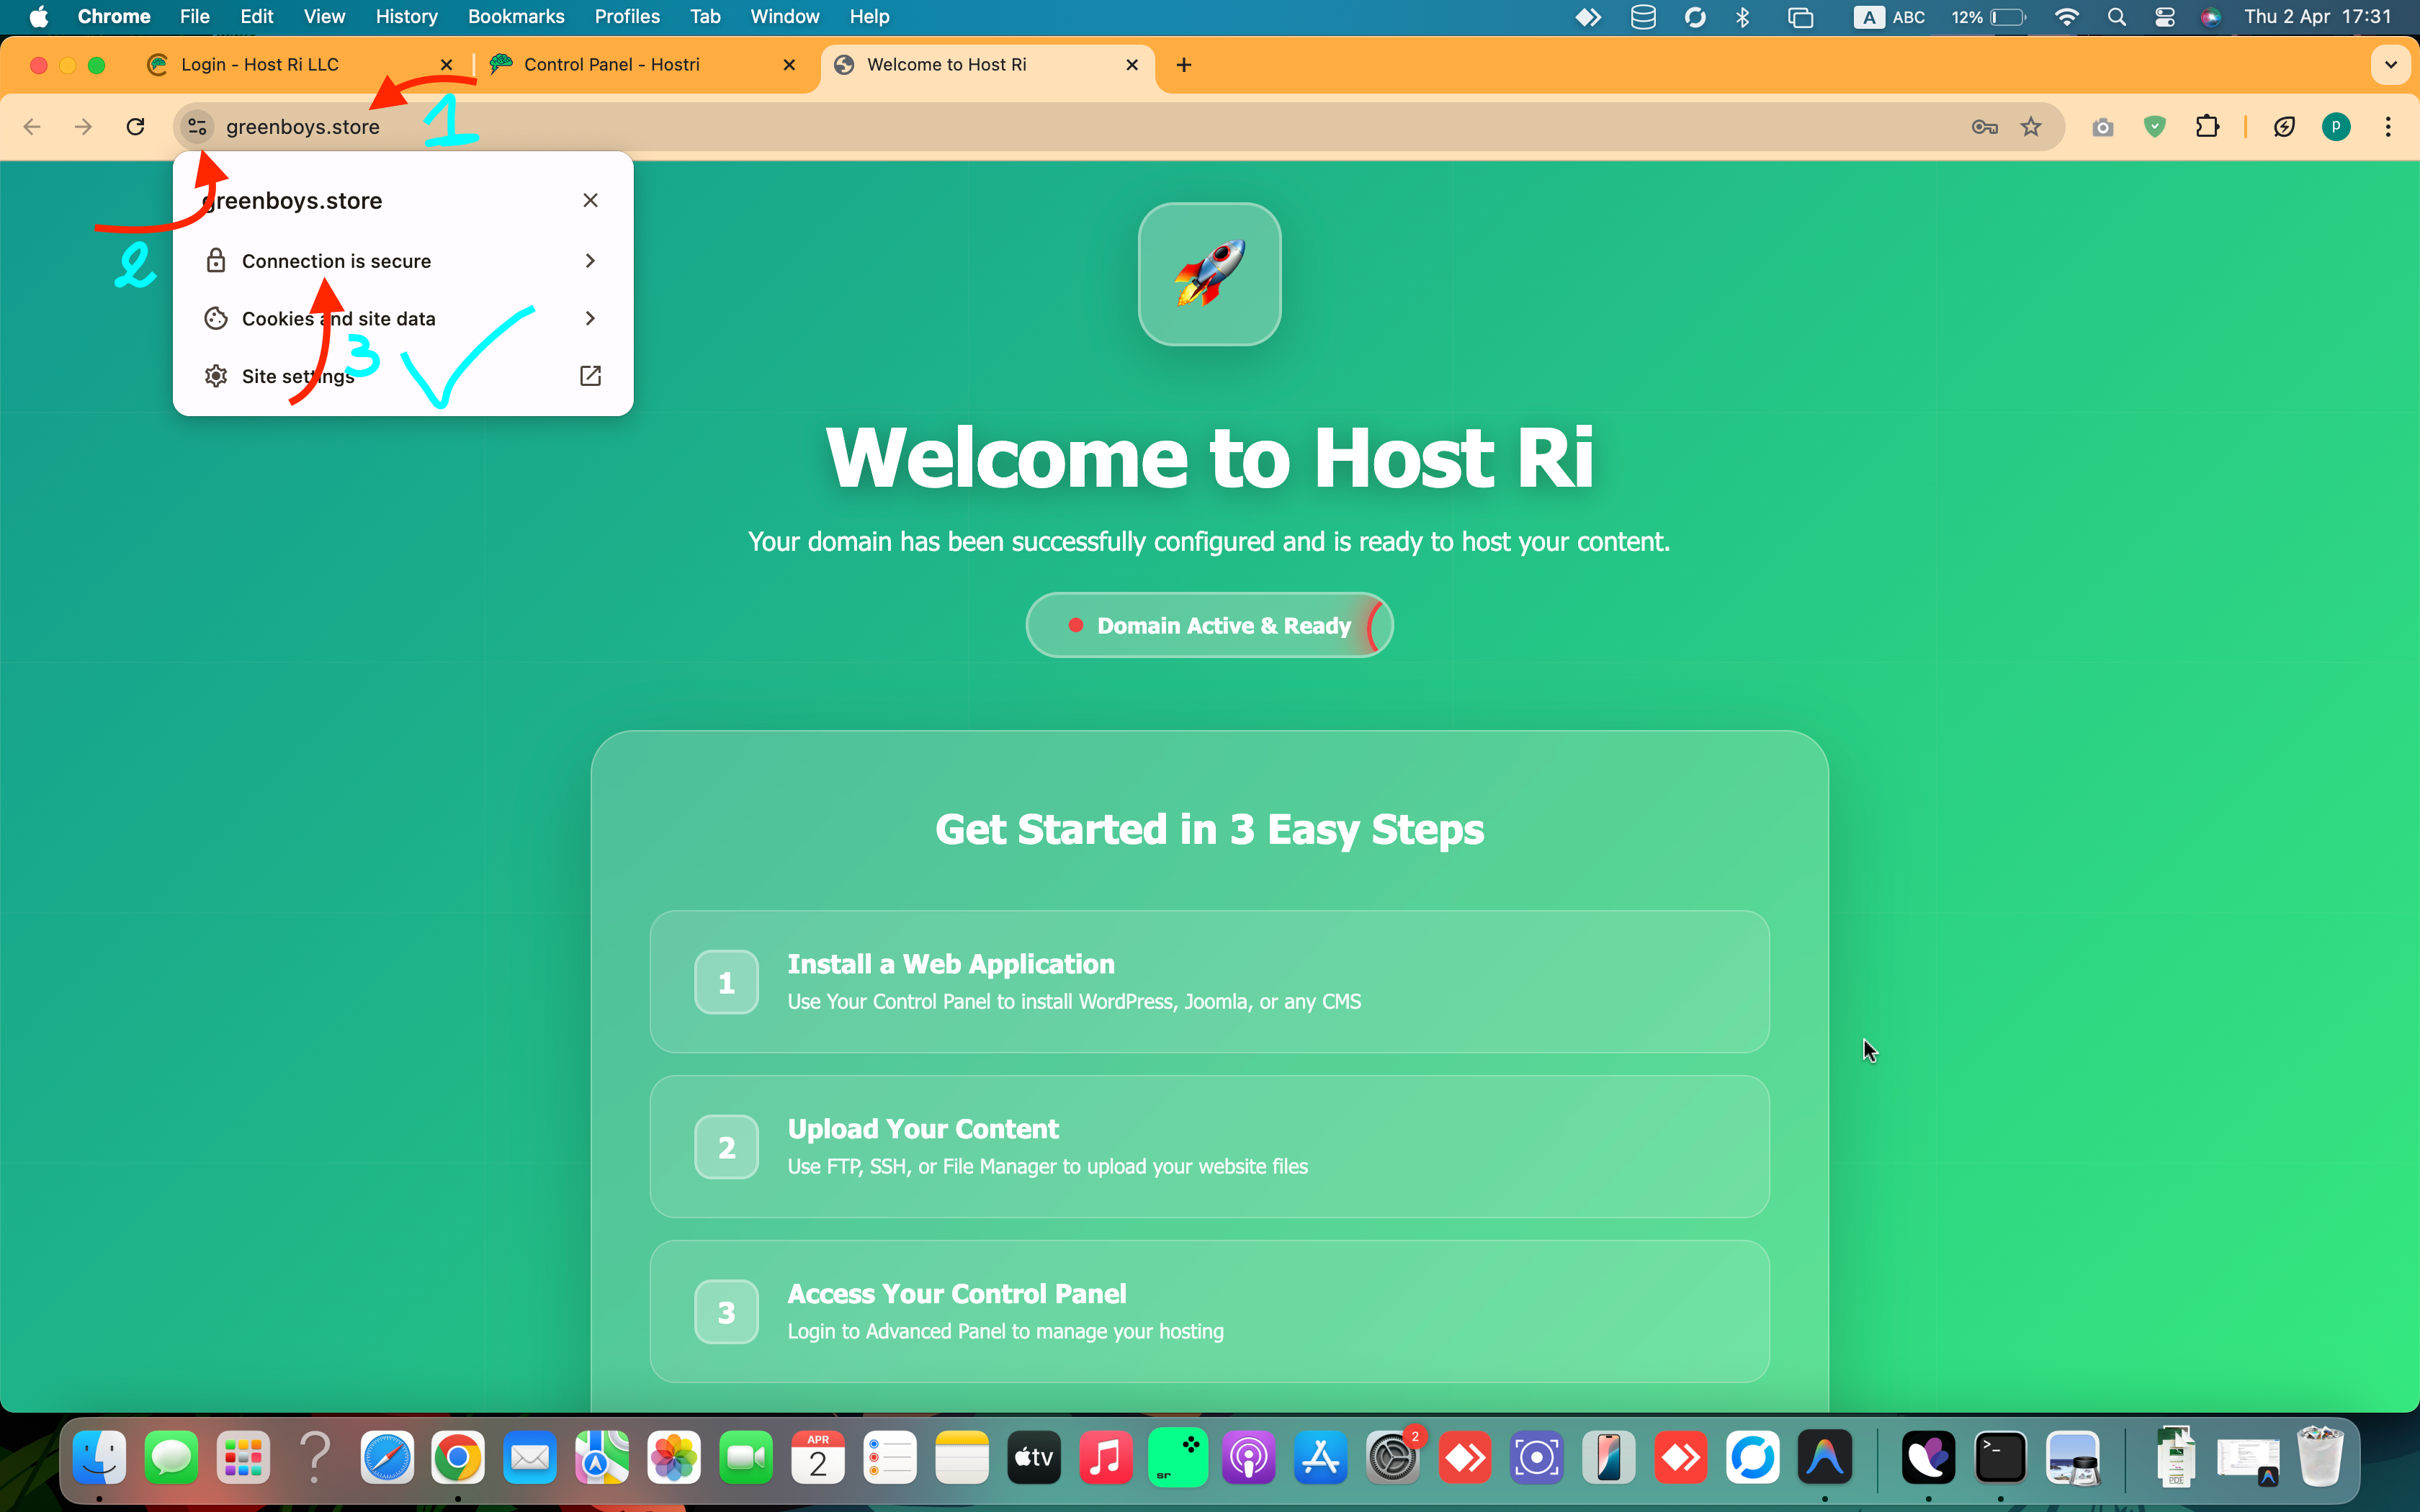The image size is (2420, 1512).
Task: Open the Chrome profile avatar P
Action: pos(2335,127)
